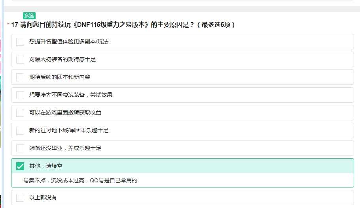Click the option text 想提升名望值体验更多副本/玩法

[69, 42]
